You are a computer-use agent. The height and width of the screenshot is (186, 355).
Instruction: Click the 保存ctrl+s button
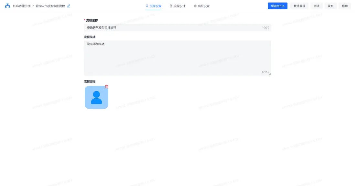[278, 6]
